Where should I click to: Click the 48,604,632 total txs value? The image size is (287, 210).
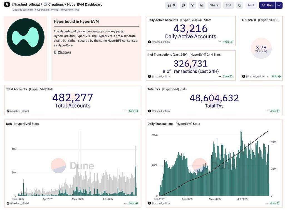point(214,98)
